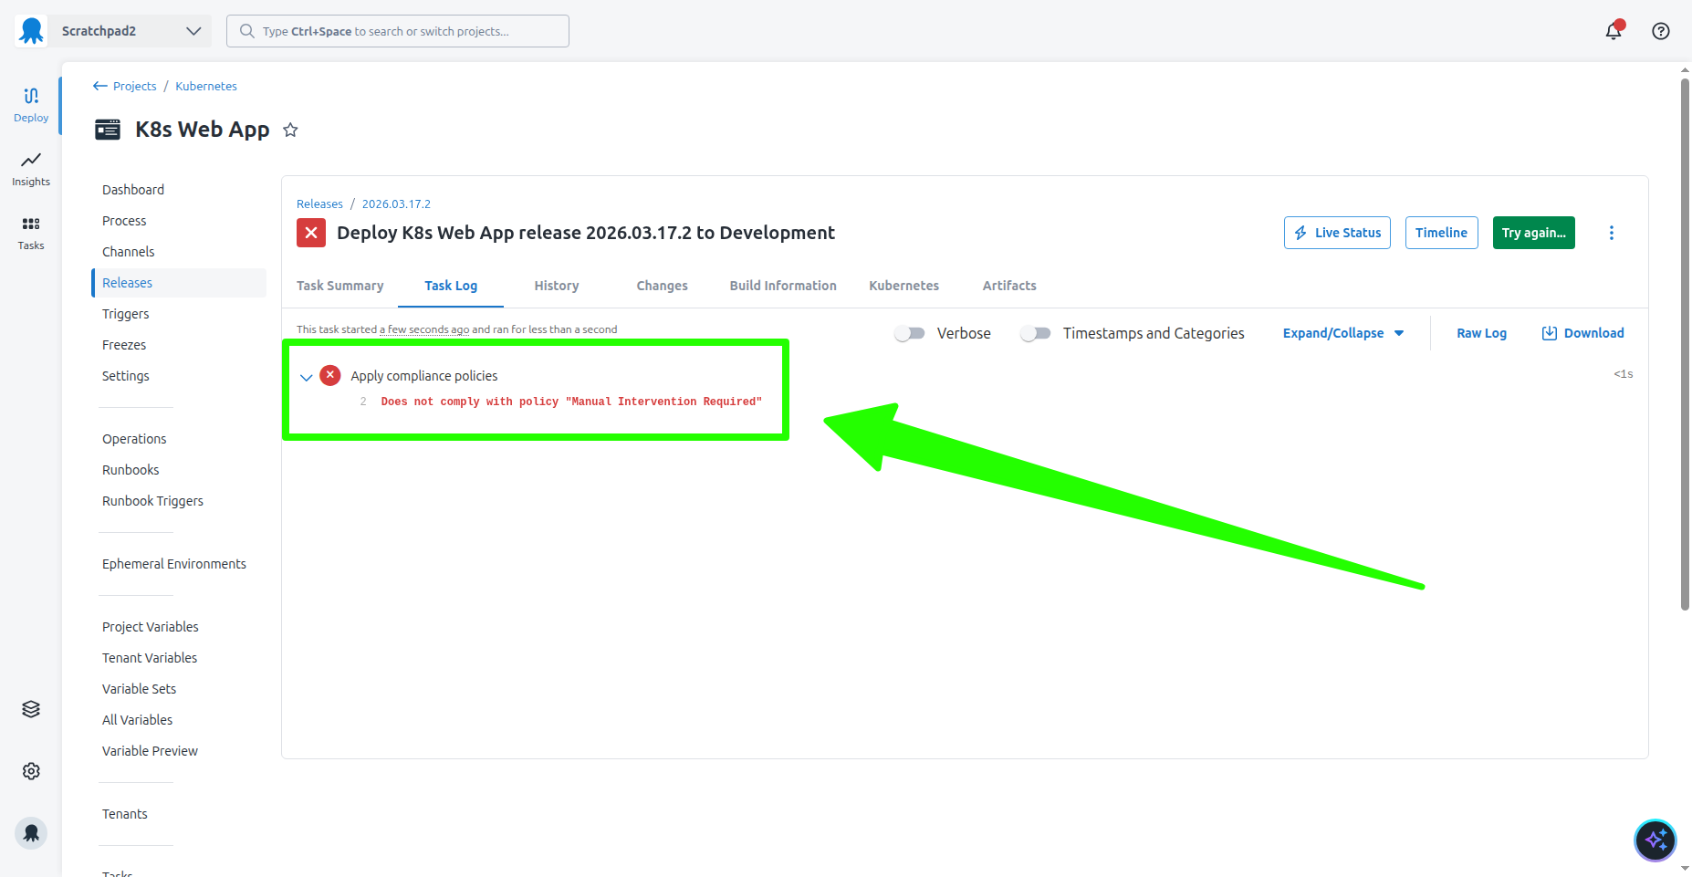Open the Expand/Collapse dropdown
The image size is (1692, 877).
pyautogui.click(x=1342, y=334)
